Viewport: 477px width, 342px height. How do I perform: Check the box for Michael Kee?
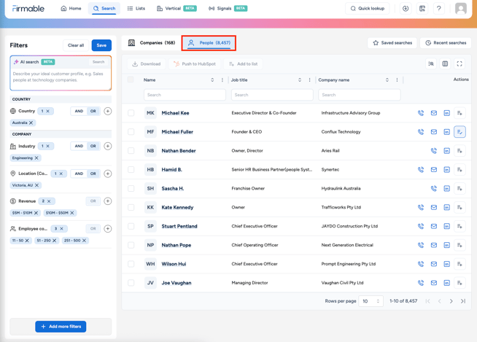point(131,113)
